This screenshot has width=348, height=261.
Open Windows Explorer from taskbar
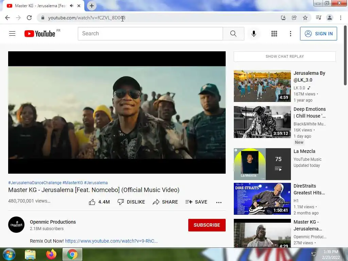click(x=30, y=254)
